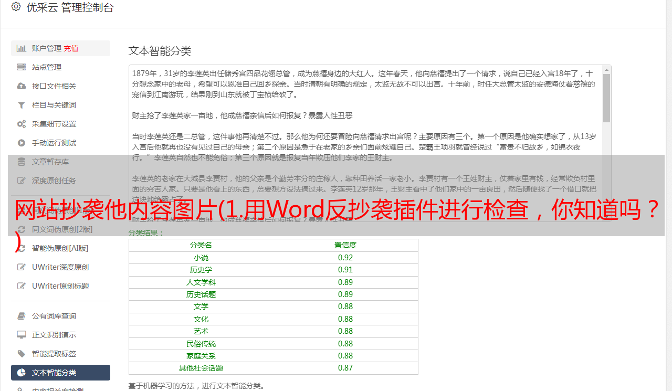The image size is (672, 391).
Task: Select UWriter原创标题 in sidebar
Action: (60, 286)
